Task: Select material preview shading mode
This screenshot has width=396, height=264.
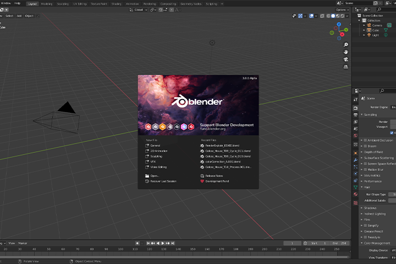Action: (338, 16)
